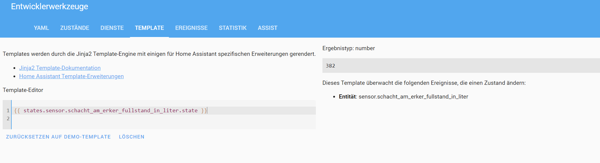Click Zurücksetzen auf Demo-Template button
The image size is (600, 163).
pyautogui.click(x=58, y=137)
